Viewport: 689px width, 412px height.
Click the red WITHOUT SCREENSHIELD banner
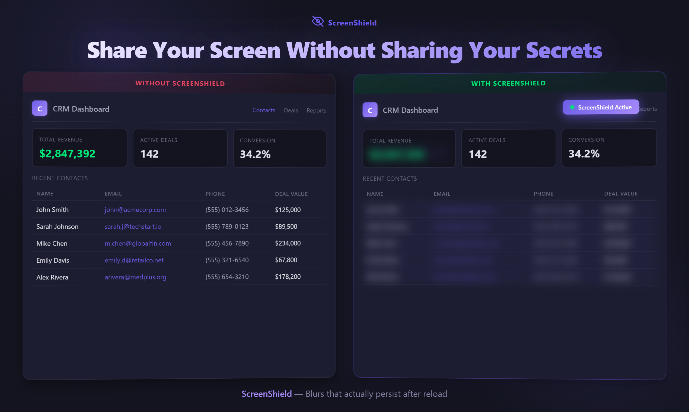(180, 83)
